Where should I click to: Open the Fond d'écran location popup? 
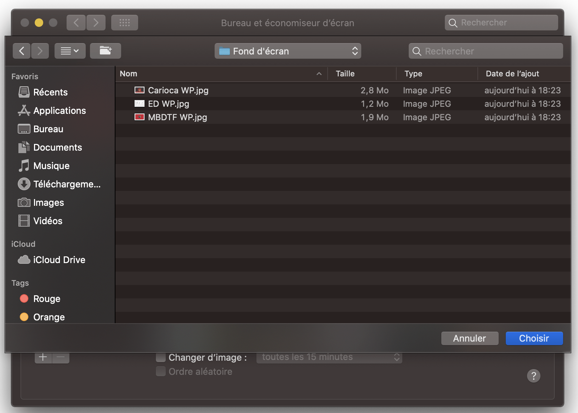[x=288, y=51]
